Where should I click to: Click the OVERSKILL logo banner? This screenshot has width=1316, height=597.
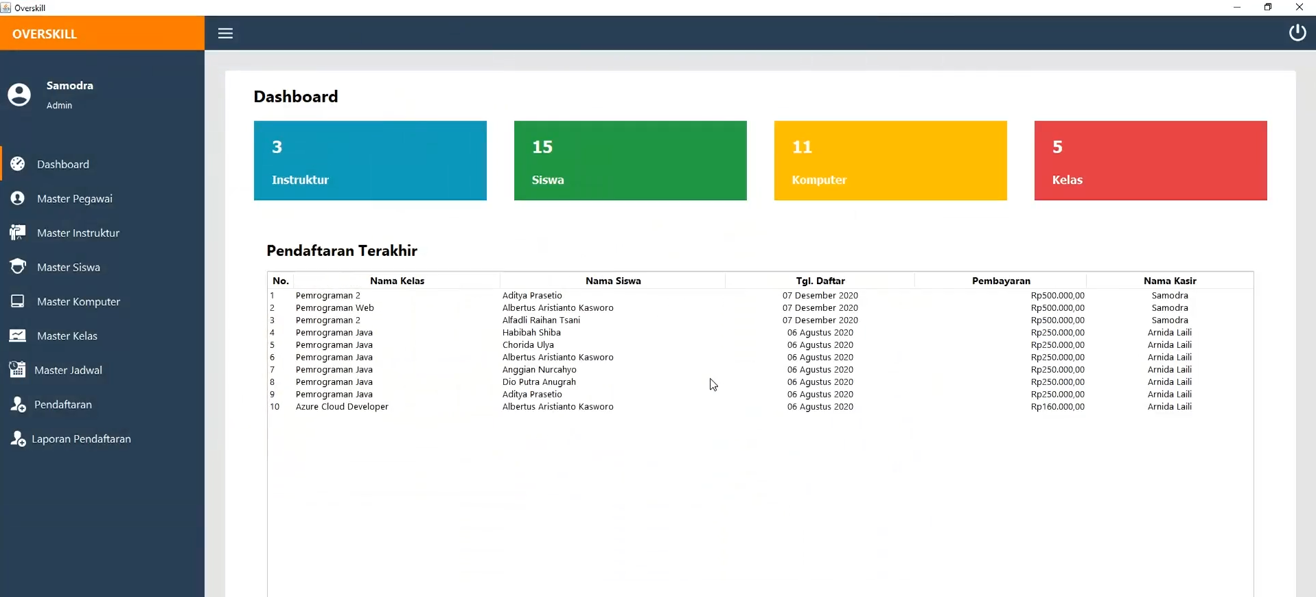click(102, 34)
